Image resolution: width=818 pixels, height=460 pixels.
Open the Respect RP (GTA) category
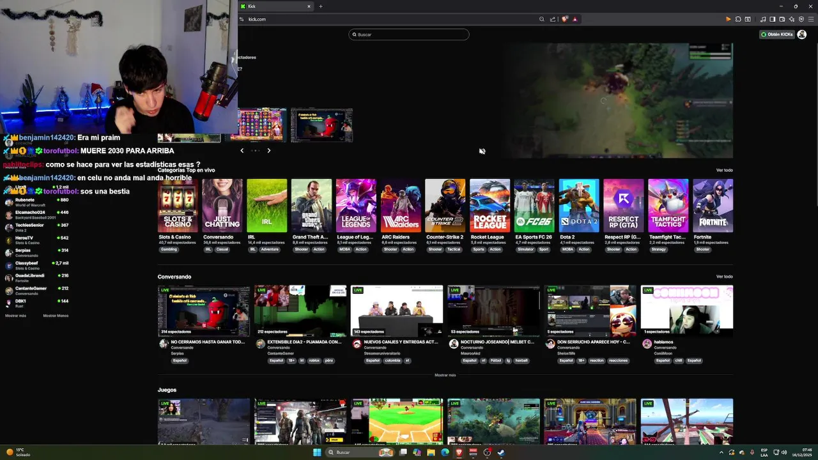tap(623, 206)
